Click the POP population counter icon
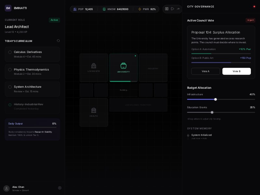Screen dimensions: 260x195 (75, 9)
